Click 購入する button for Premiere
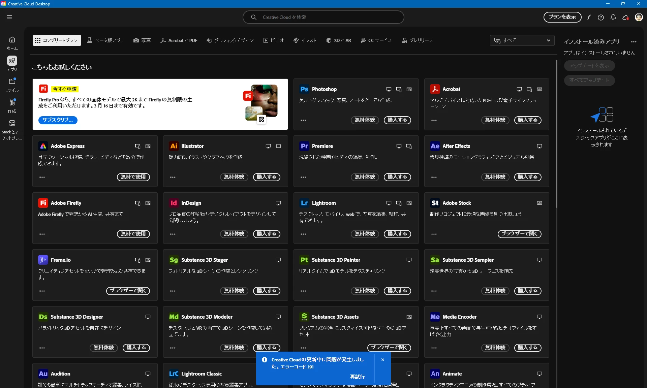The width and height of the screenshot is (647, 388). (x=397, y=177)
